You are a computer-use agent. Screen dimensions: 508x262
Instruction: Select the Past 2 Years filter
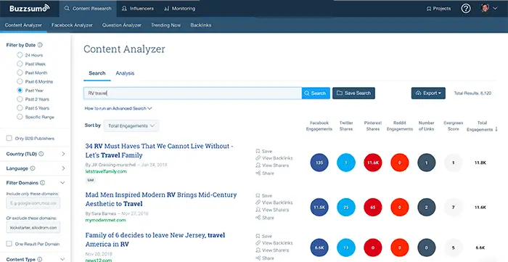(20, 99)
